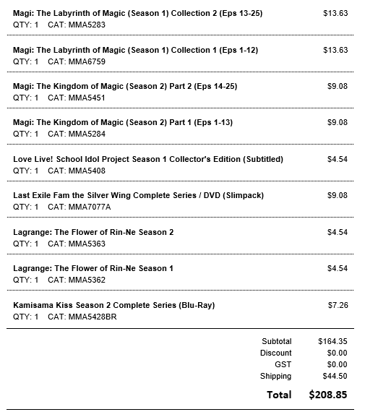Click Love Live! School Idol Project title

point(148,159)
